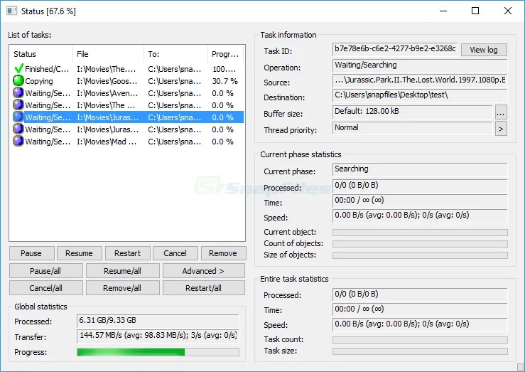
Task: Click the Thread priority Normal field
Action: 413,128
